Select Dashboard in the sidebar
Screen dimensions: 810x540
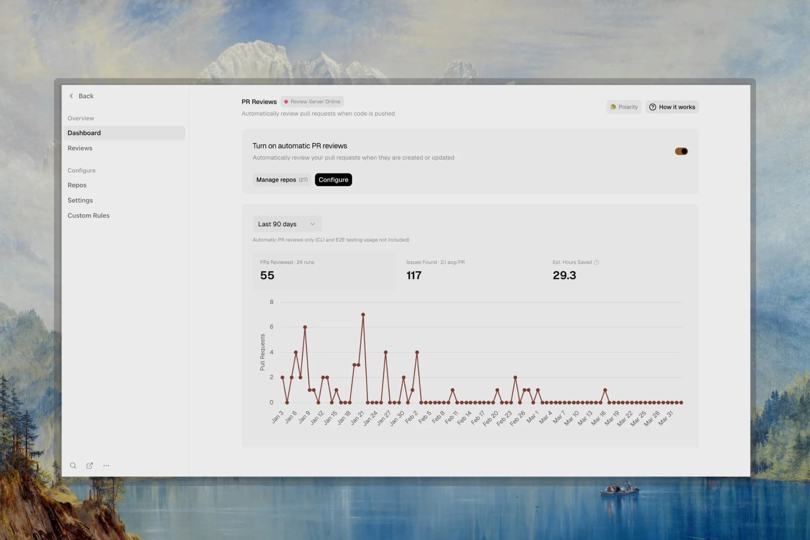click(x=84, y=132)
